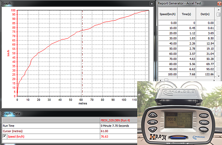Click the 50.00 speed row in the report
The height and width of the screenshot is (145, 222).
point(187,49)
